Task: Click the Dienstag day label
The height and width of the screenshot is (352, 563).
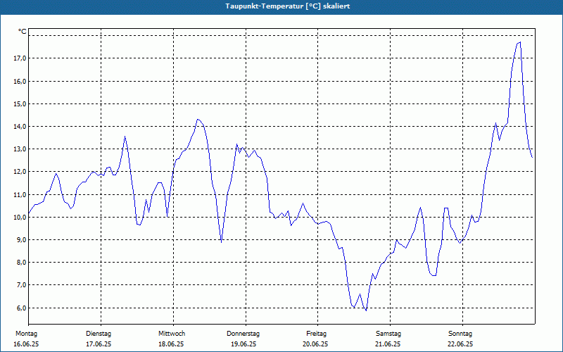Action: point(99,334)
